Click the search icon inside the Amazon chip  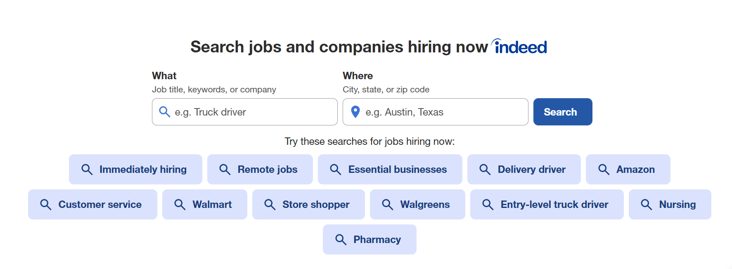coord(604,169)
